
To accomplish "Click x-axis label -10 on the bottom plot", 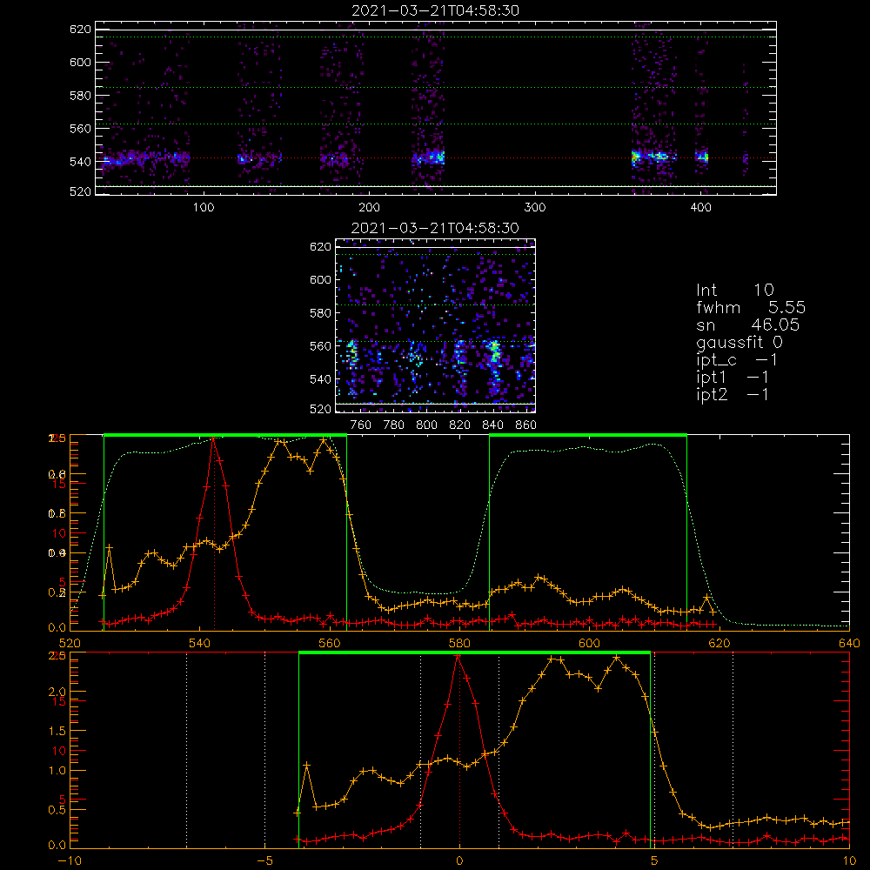I will pyautogui.click(x=70, y=860).
